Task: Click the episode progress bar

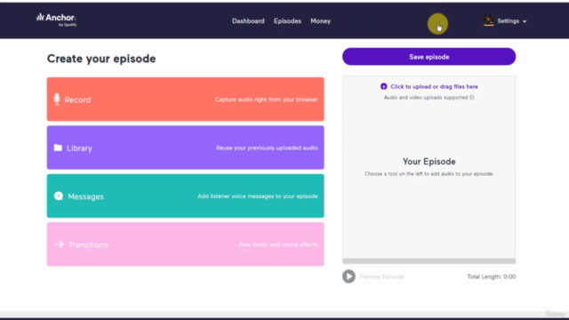Action: 429,260
